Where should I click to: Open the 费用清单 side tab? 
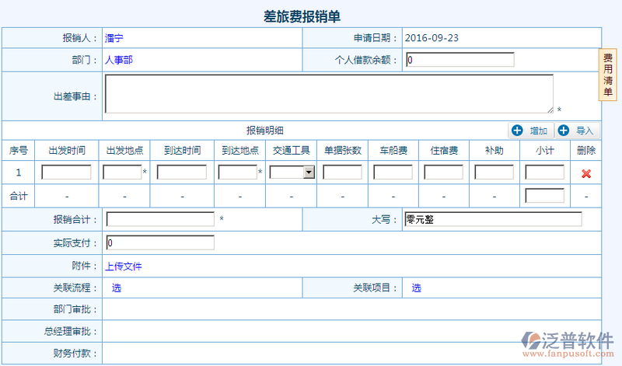coord(607,75)
